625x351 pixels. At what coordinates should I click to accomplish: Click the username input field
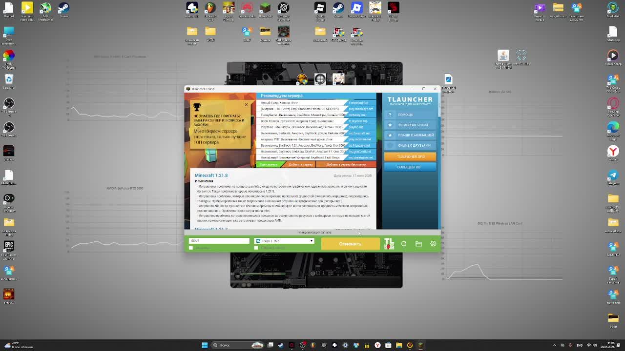(219, 241)
